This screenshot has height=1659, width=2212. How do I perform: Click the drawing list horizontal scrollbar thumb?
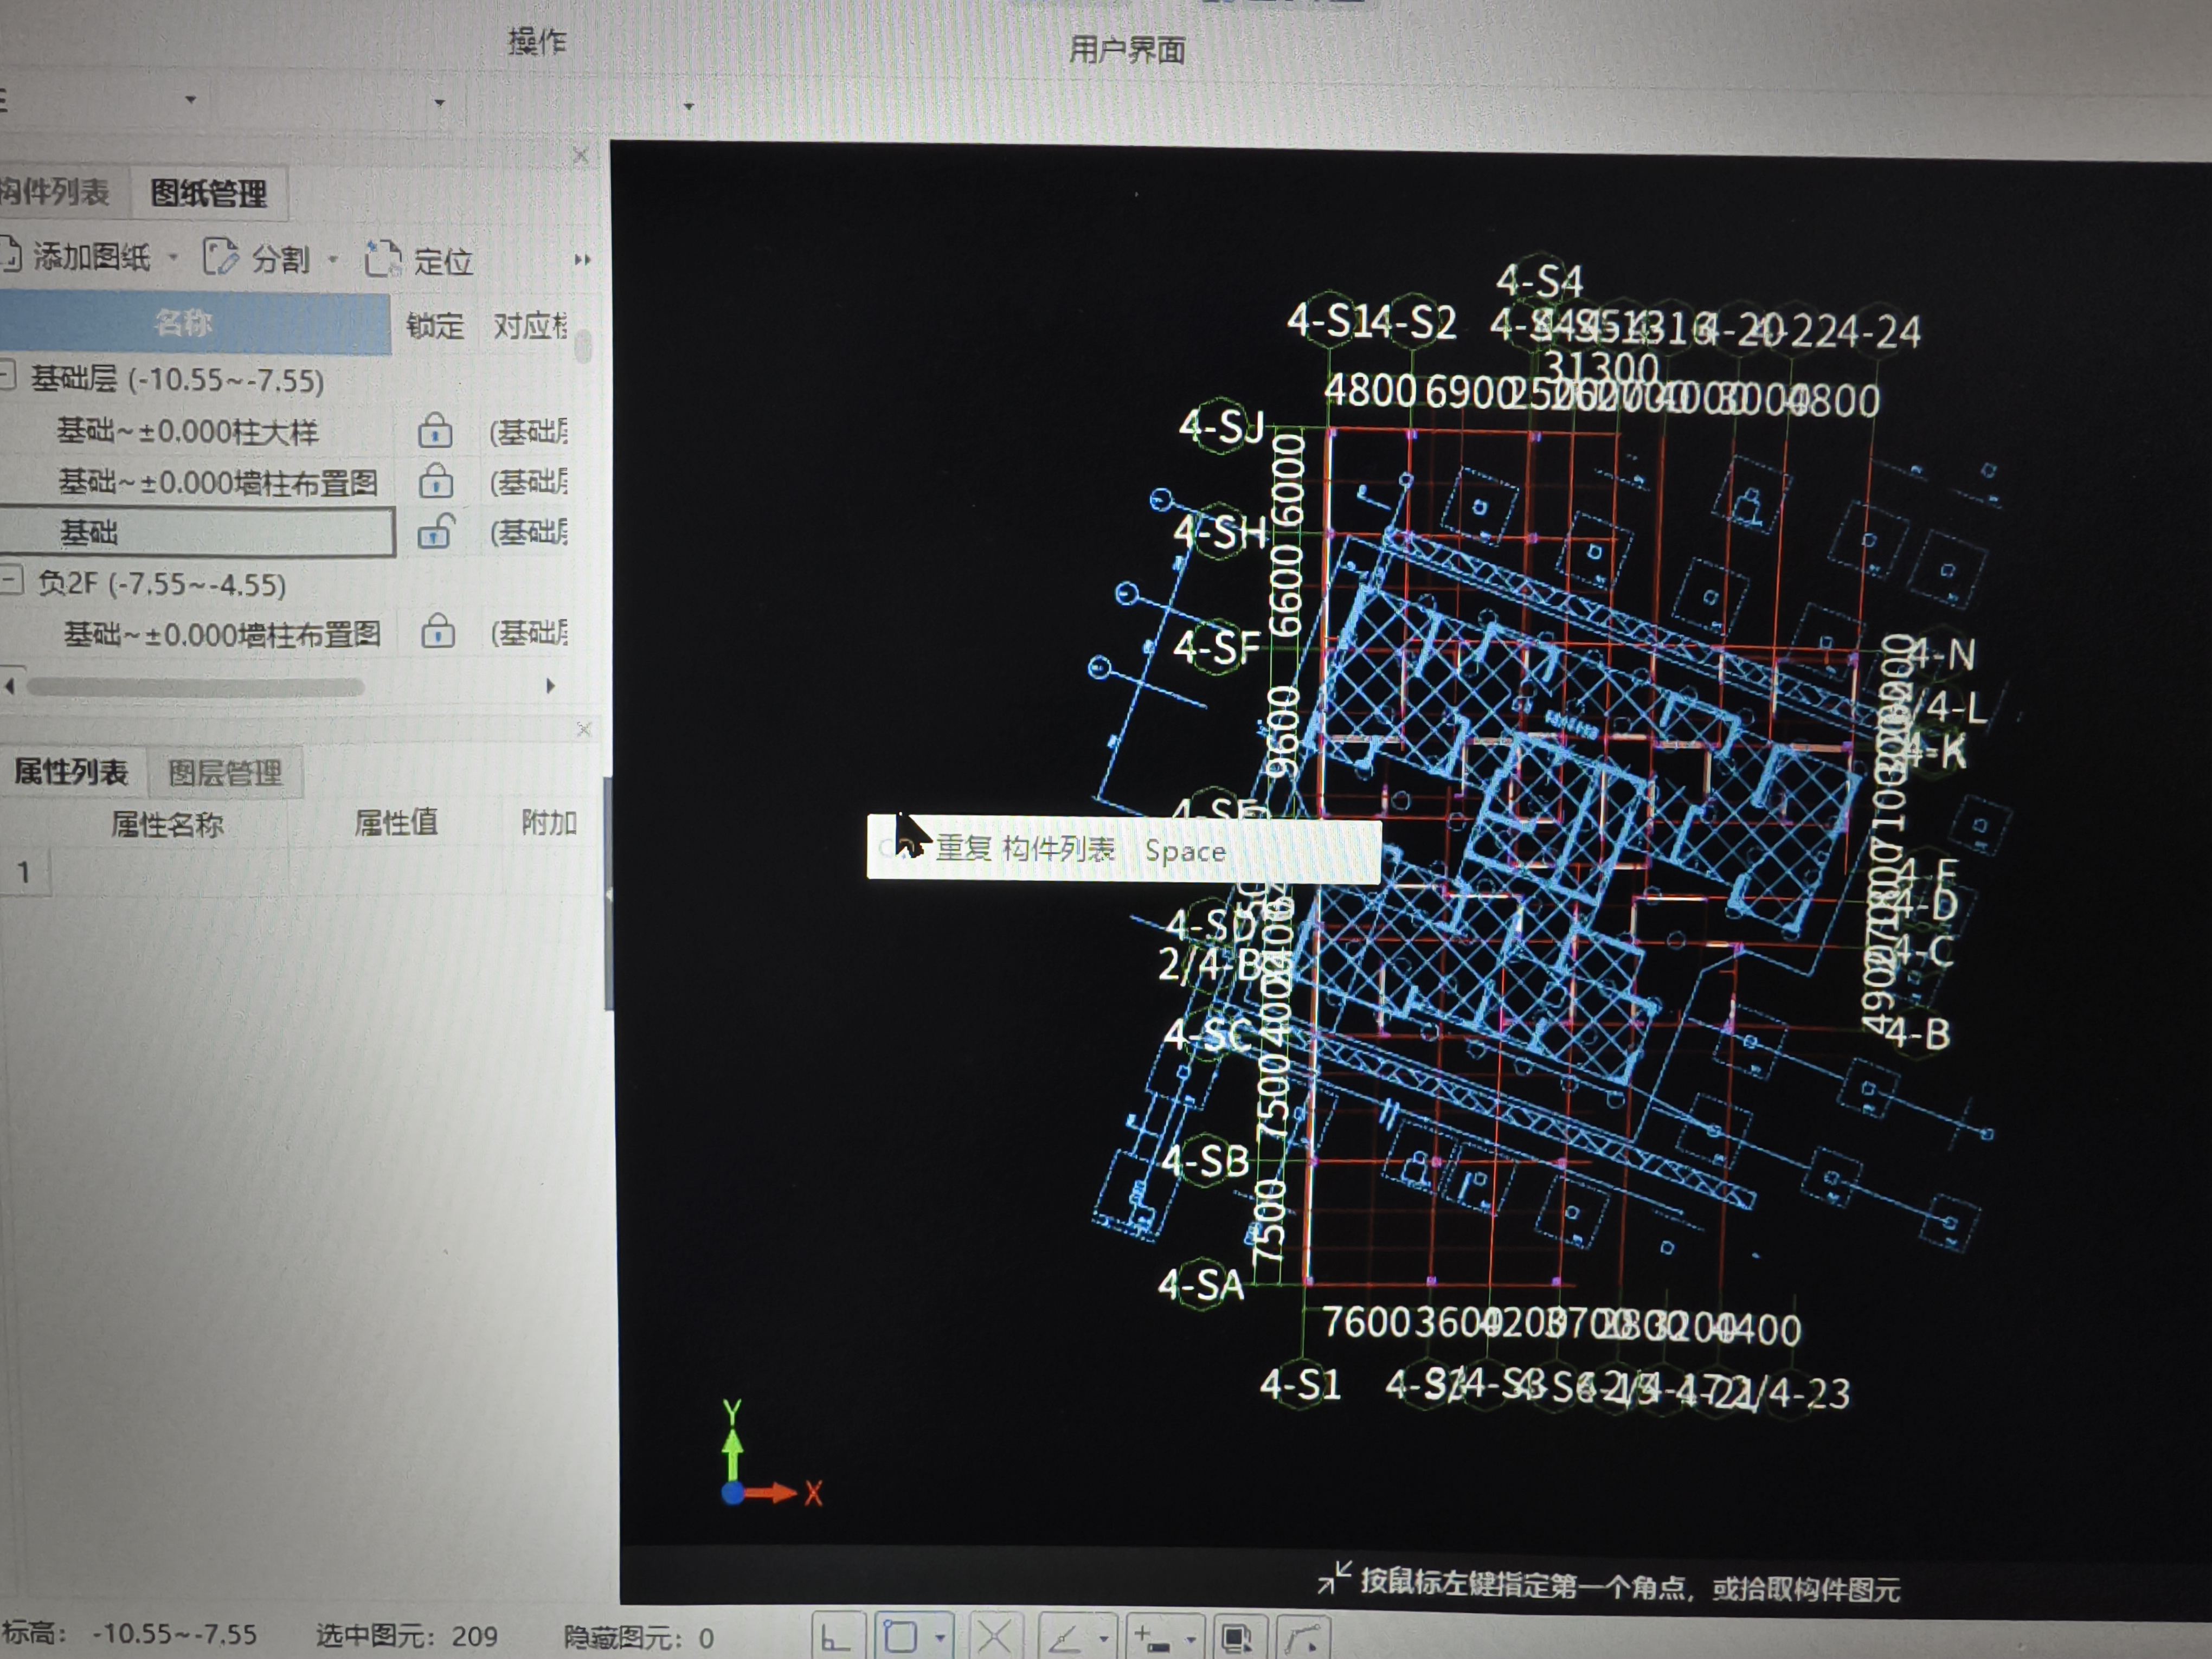coord(195,687)
